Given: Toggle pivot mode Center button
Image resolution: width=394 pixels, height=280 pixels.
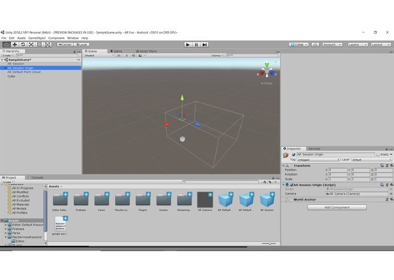Looking at the screenshot, I should click(x=65, y=45).
